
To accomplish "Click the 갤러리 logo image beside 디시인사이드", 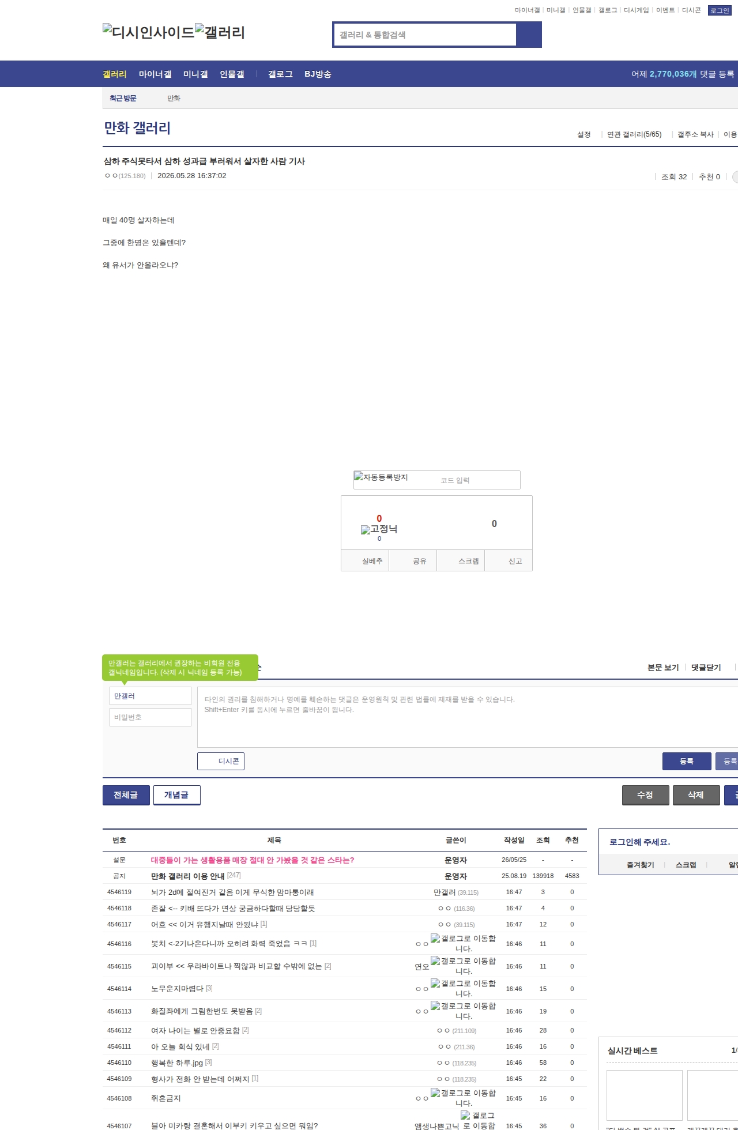I will coord(220,32).
